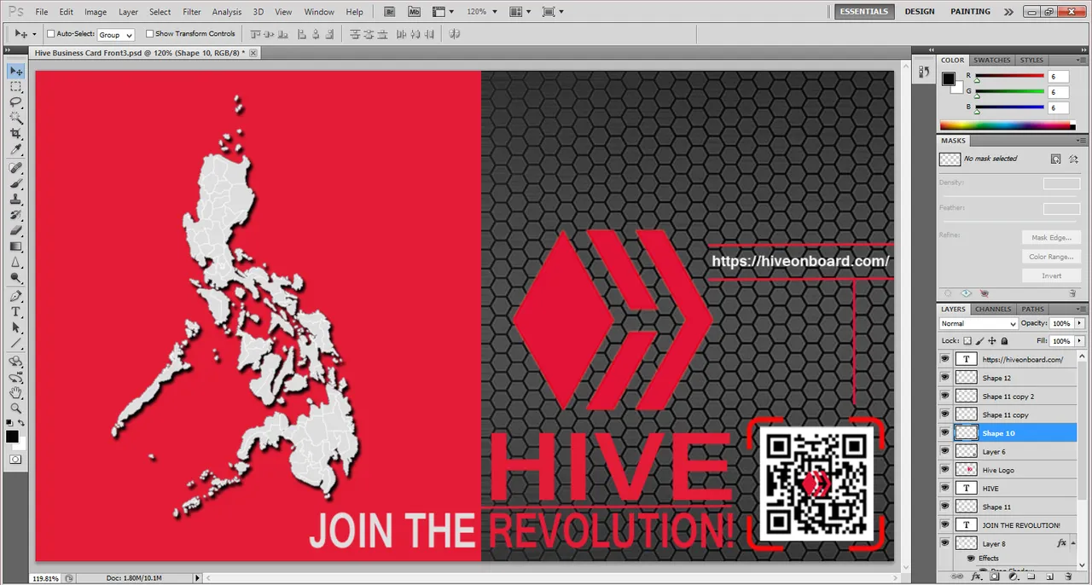
Task: Select the Hand tool
Action: (16, 393)
